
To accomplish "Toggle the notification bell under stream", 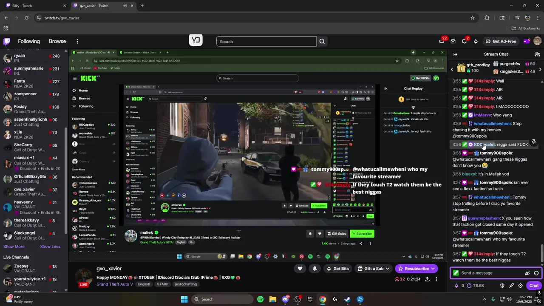I will tap(314, 269).
